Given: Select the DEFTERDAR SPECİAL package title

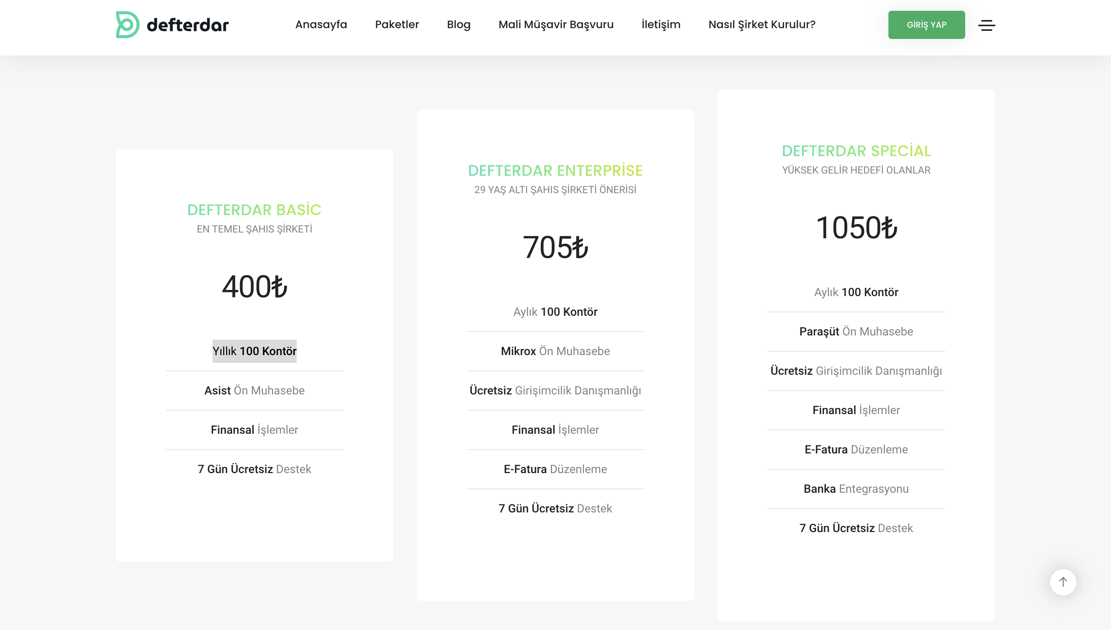Looking at the screenshot, I should (x=856, y=151).
